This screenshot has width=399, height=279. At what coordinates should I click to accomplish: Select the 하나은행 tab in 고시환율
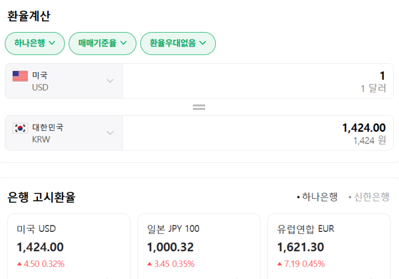317,197
